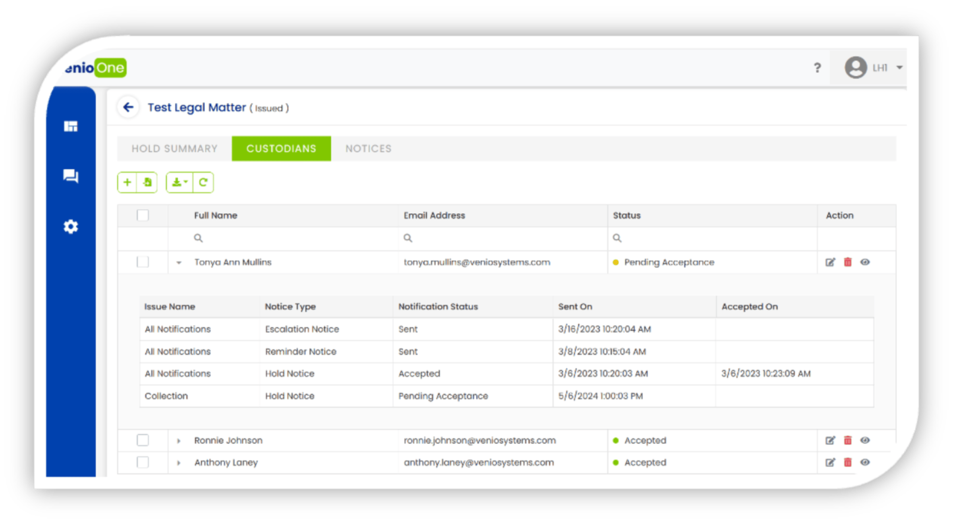Expand the Ronnie Johnson row
Image resolution: width=953 pixels, height=523 pixels.
179,441
